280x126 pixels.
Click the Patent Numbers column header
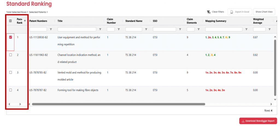(x=38, y=21)
